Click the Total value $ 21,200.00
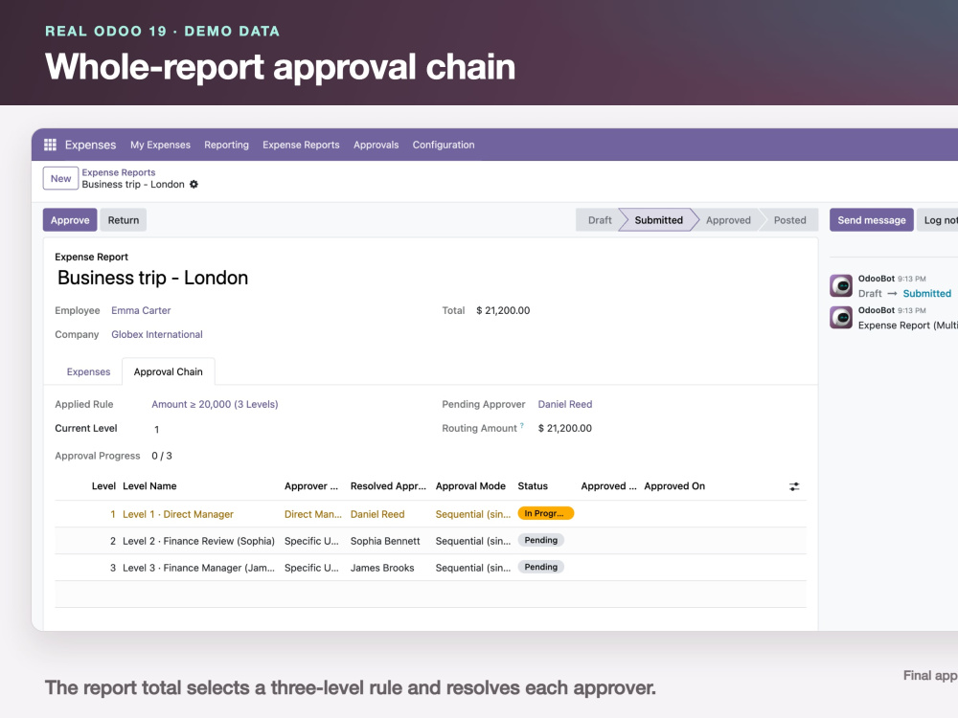Image resolution: width=958 pixels, height=718 pixels. [503, 310]
